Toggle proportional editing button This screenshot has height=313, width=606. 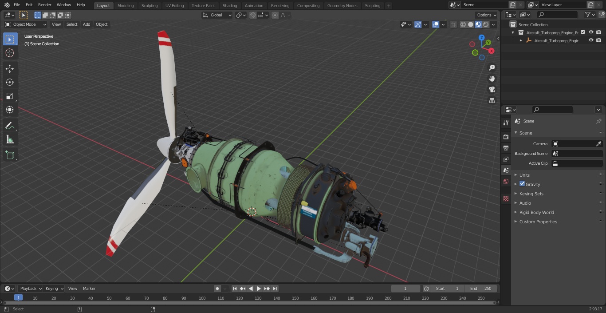(x=275, y=15)
